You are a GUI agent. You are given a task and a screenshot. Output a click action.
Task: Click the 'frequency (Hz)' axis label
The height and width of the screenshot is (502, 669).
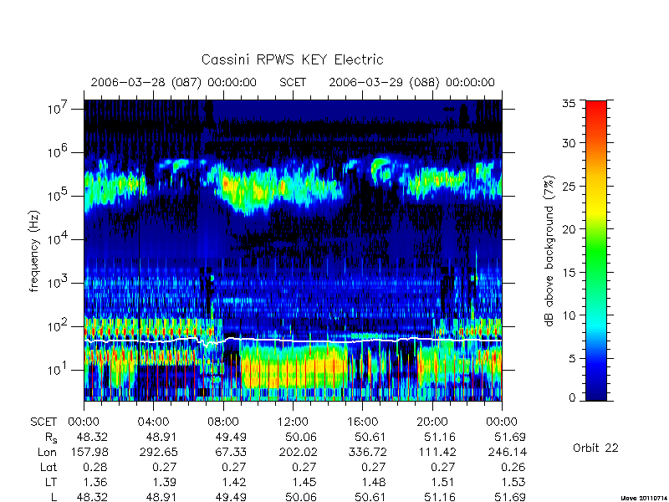(x=34, y=251)
